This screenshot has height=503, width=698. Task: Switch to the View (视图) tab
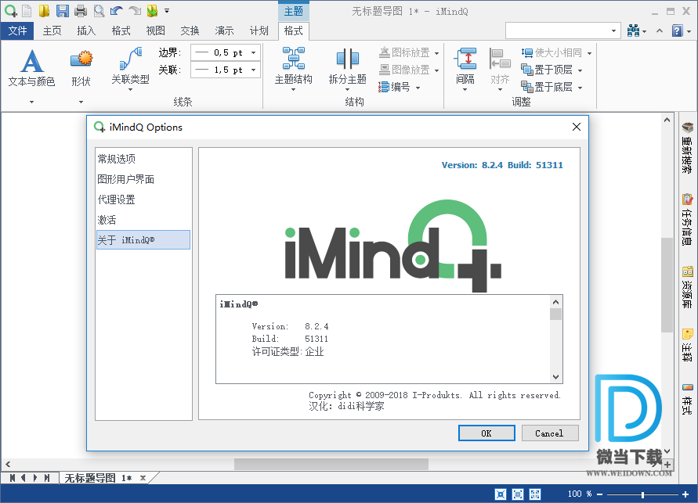pos(155,31)
